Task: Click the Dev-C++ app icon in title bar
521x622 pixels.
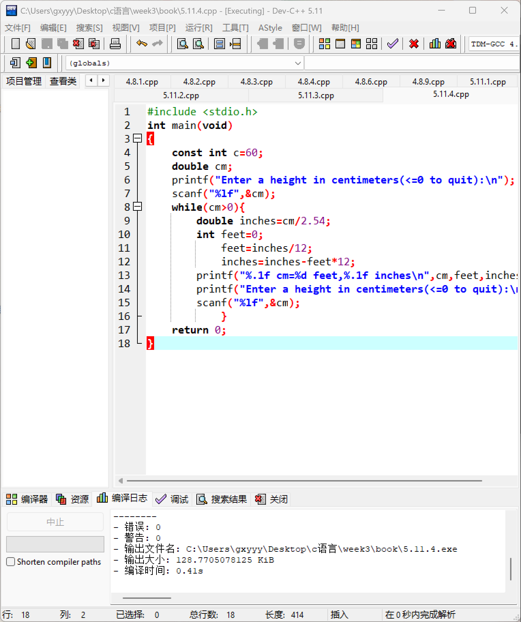Action: pyautogui.click(x=11, y=11)
